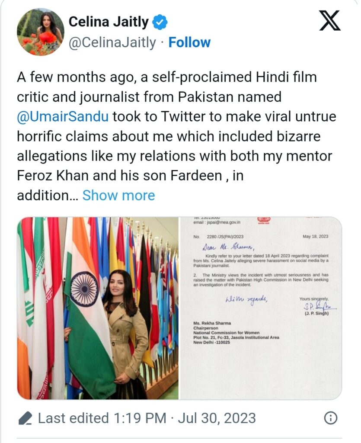Follow the CelinaJaitly account
This screenshot has height=443, width=361.
pyautogui.click(x=189, y=42)
